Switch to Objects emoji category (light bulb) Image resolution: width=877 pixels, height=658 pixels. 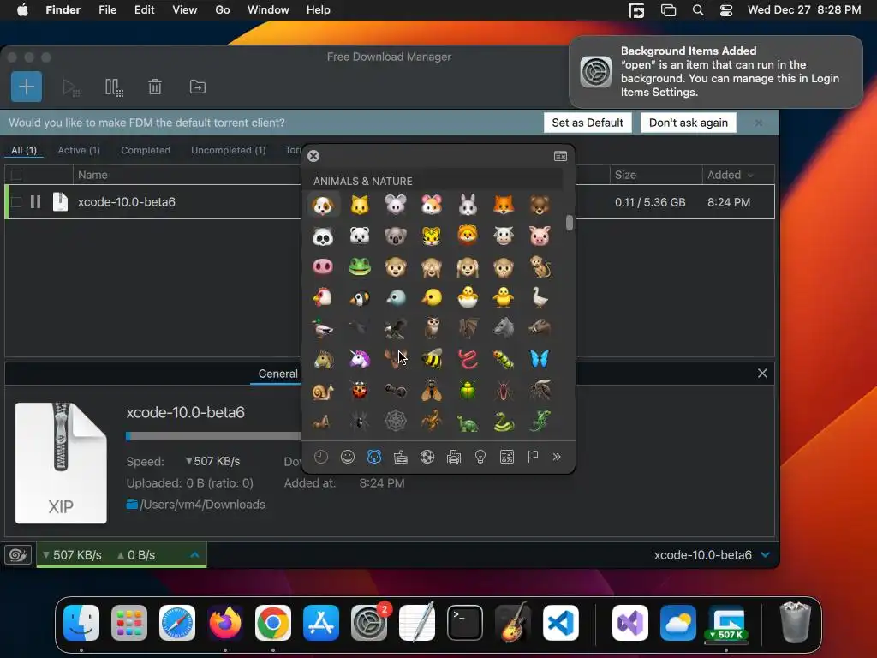pos(480,458)
